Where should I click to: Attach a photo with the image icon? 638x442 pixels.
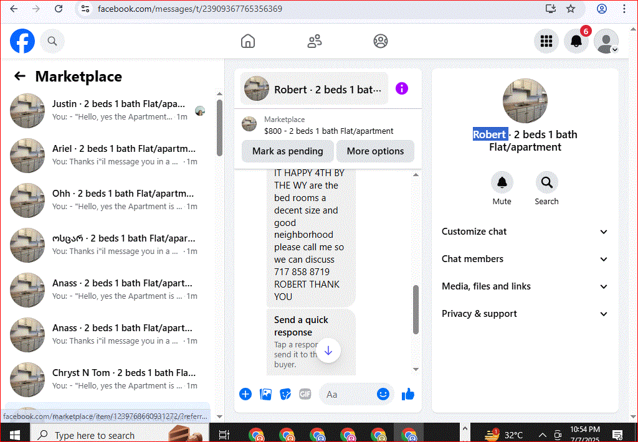coord(265,394)
